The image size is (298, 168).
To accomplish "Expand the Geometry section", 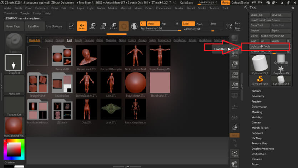I will 258,96.
